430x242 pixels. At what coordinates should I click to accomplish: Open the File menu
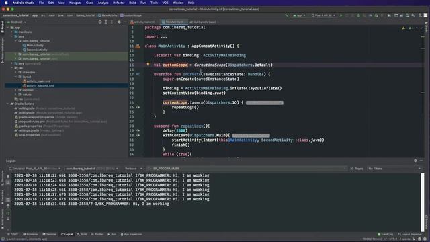(41, 3)
